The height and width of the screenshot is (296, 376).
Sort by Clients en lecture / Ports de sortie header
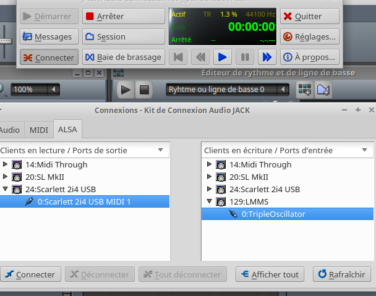click(84, 150)
